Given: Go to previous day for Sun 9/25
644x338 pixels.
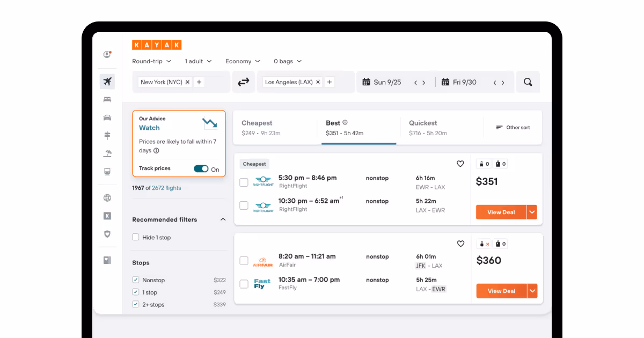Looking at the screenshot, I should (415, 83).
